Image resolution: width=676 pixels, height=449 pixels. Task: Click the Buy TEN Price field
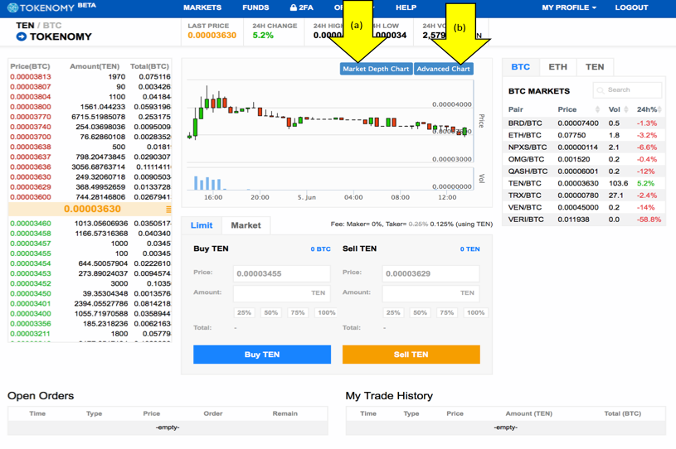point(281,274)
